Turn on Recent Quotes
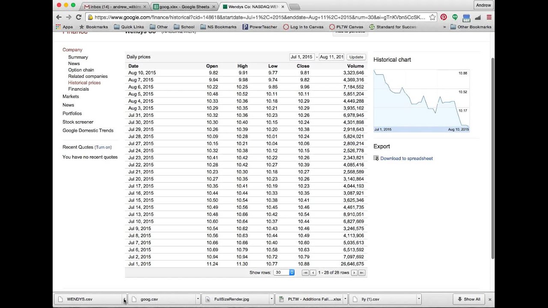 coord(103,147)
